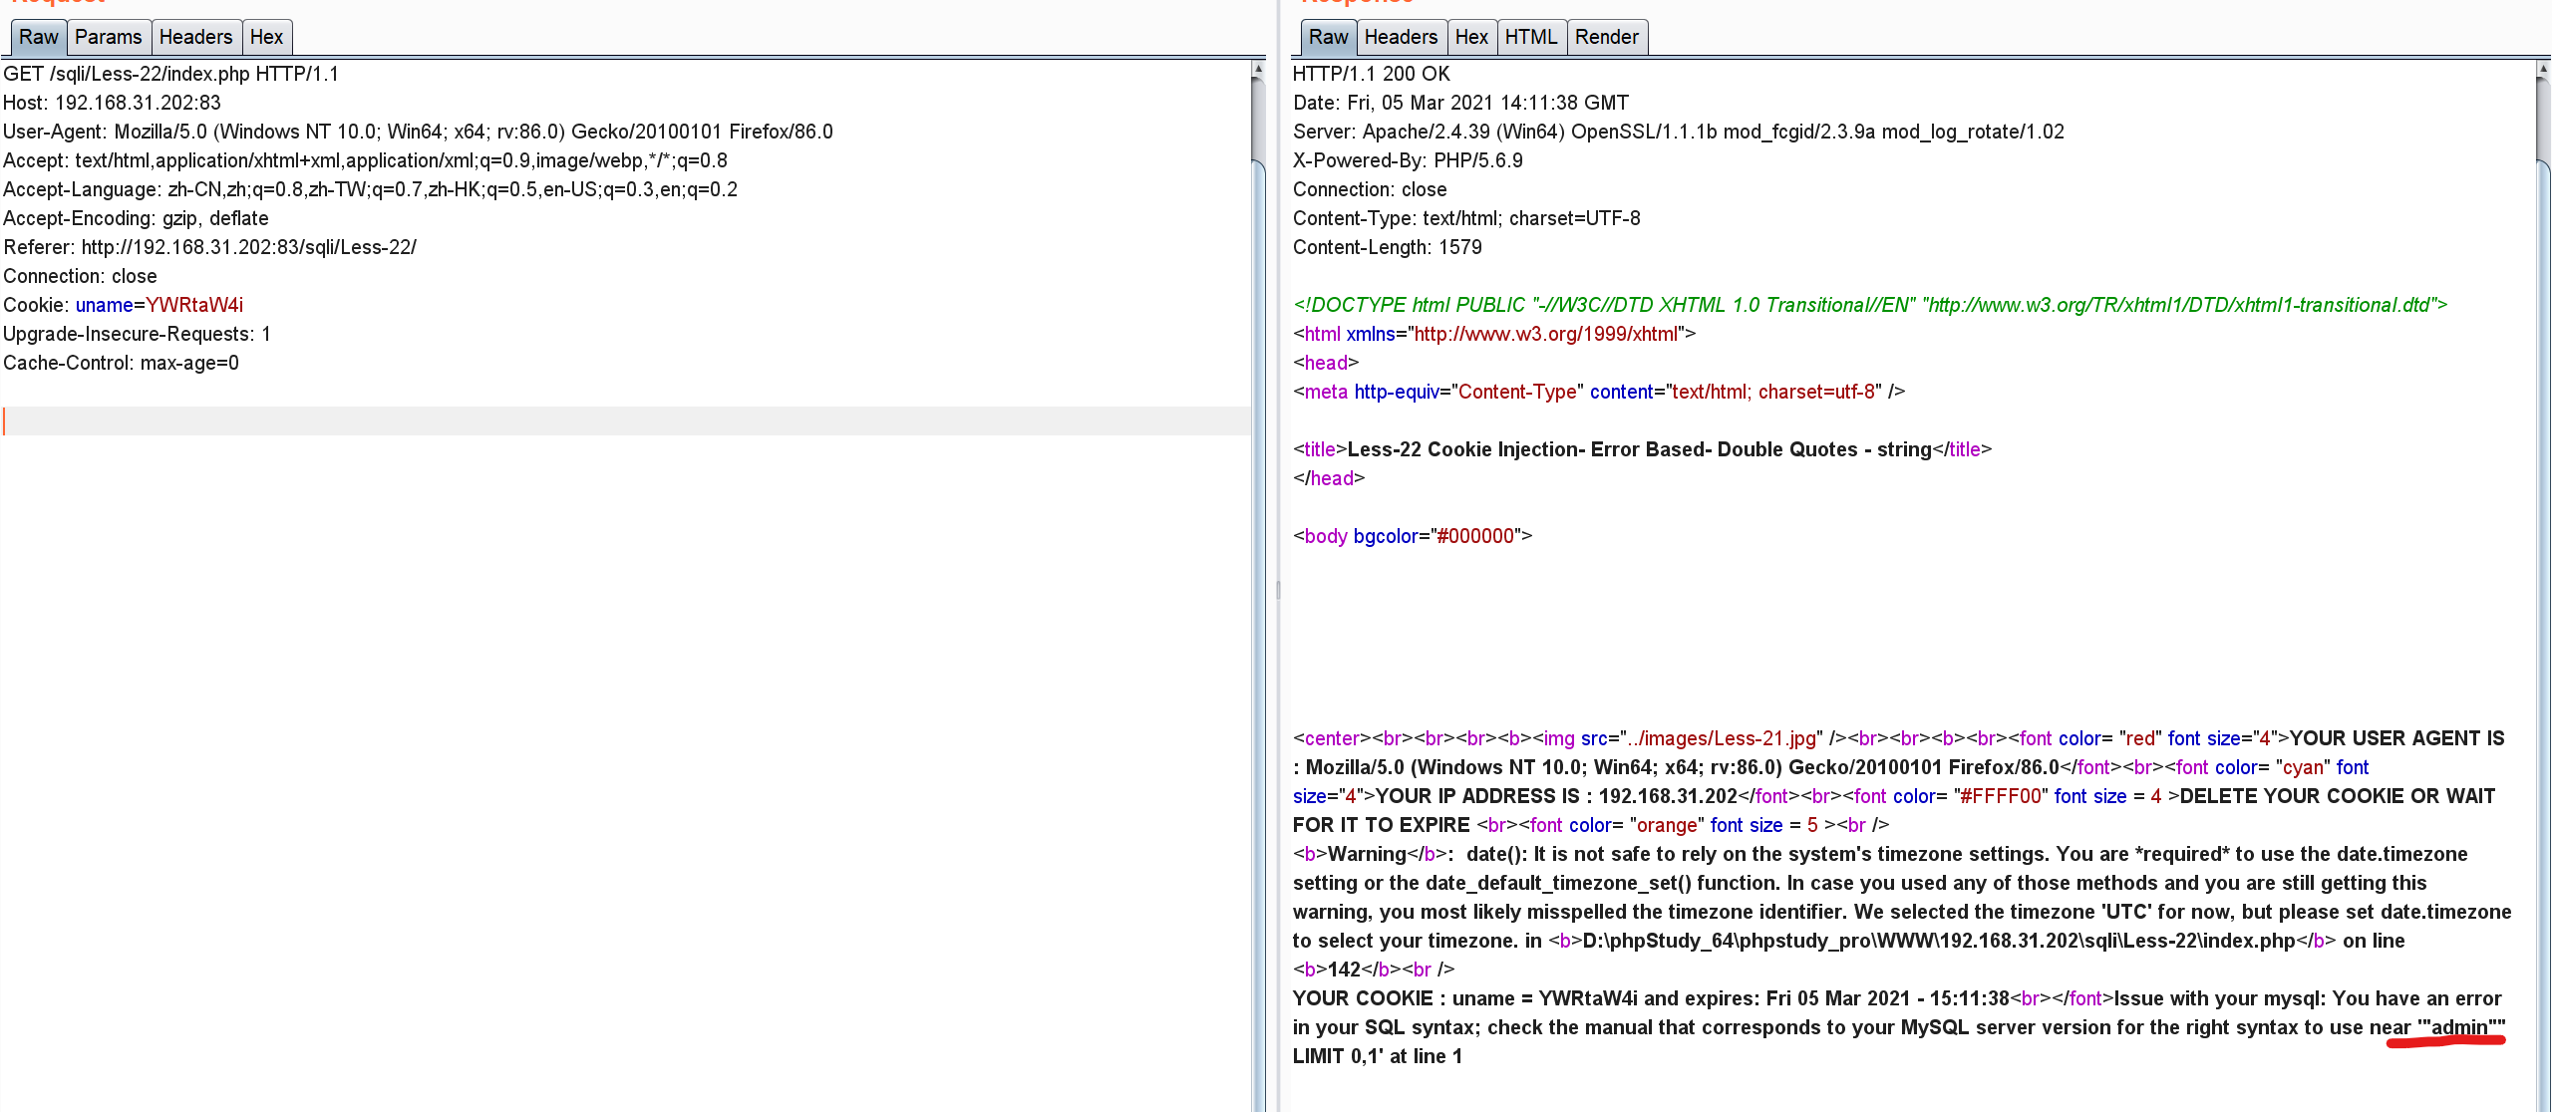The image size is (2552, 1112).
Task: Click the Cookie uname value YWRtaW4i
Action: tap(194, 305)
